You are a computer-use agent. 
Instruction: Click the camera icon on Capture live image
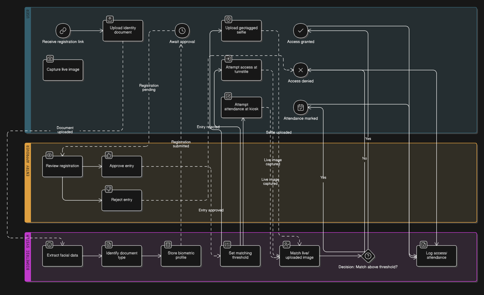[50, 59]
